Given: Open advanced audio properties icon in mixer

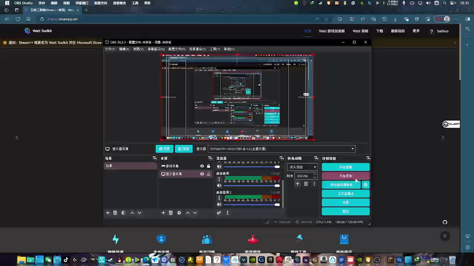Looking at the screenshot, I should click(219, 213).
